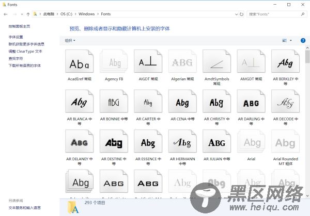Open 字体设置 font settings link
Viewport: 310px width, 216px height.
pyautogui.click(x=16, y=37)
